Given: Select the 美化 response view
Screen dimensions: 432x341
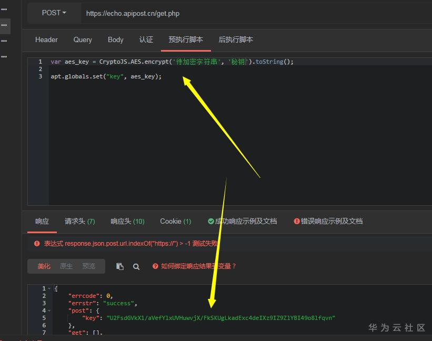Looking at the screenshot, I should (44, 266).
